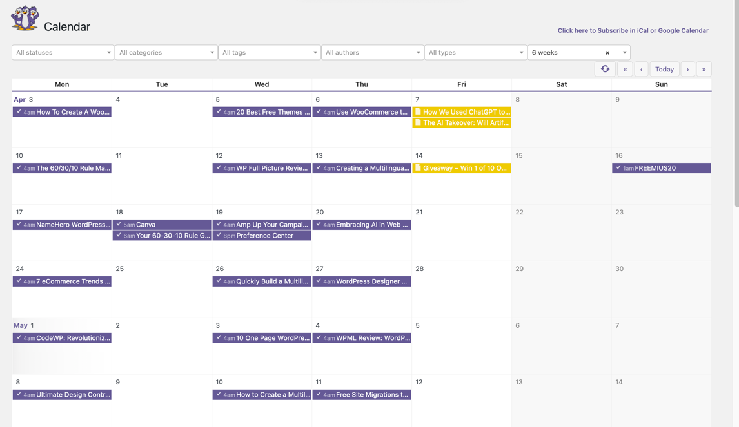
Task: Open the All tags filter dropdown
Action: [x=269, y=52]
